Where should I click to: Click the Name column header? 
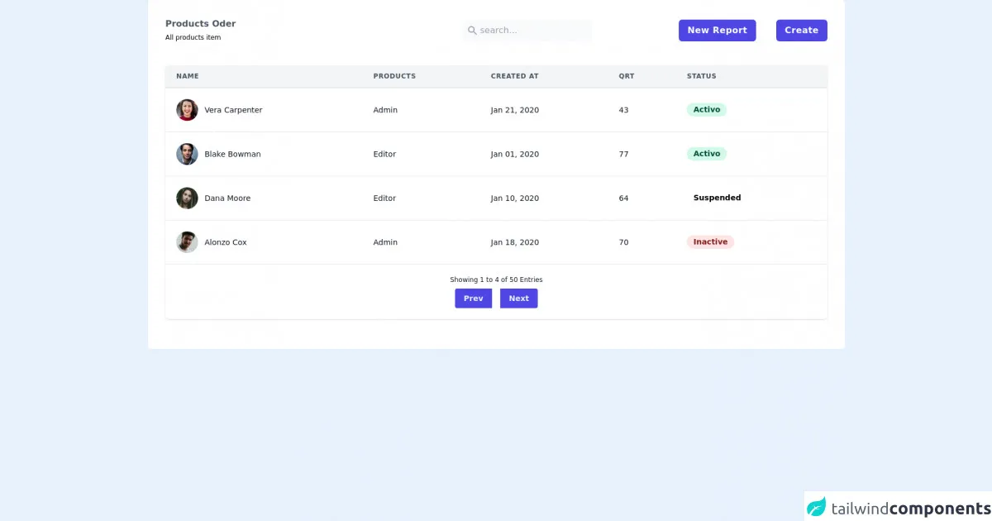[188, 76]
